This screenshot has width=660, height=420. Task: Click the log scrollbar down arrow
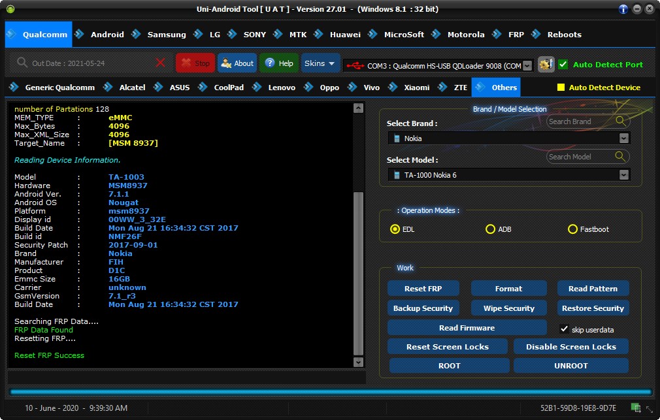358,361
